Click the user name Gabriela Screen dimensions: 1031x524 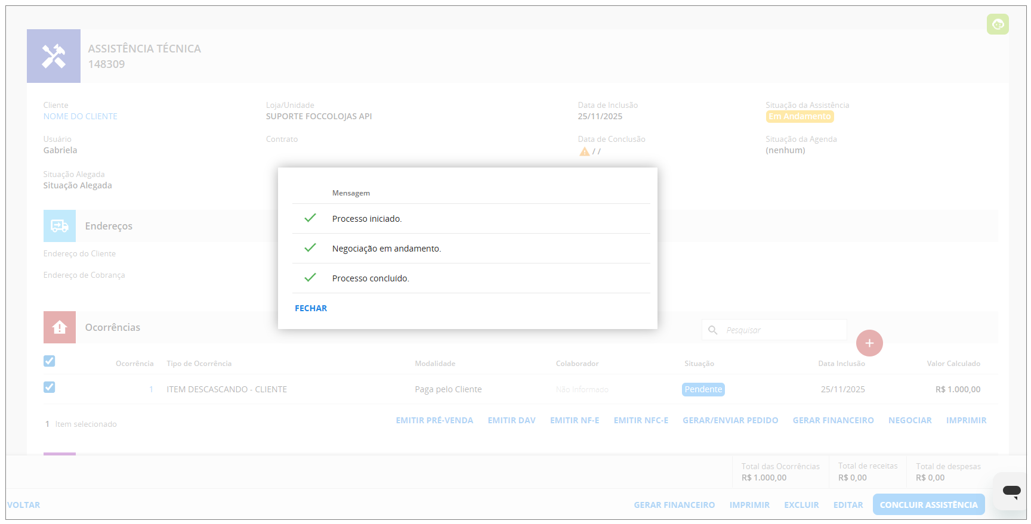point(60,150)
